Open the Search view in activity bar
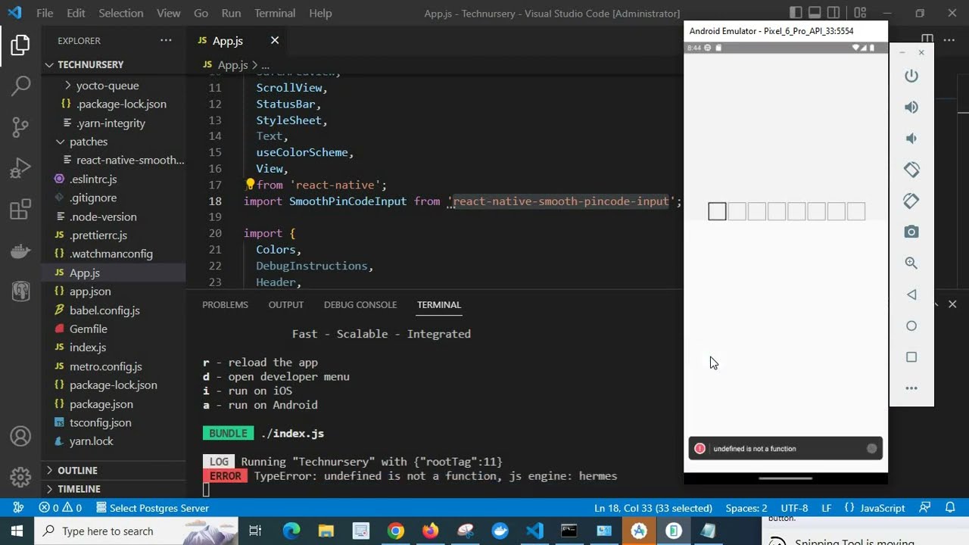 click(20, 86)
